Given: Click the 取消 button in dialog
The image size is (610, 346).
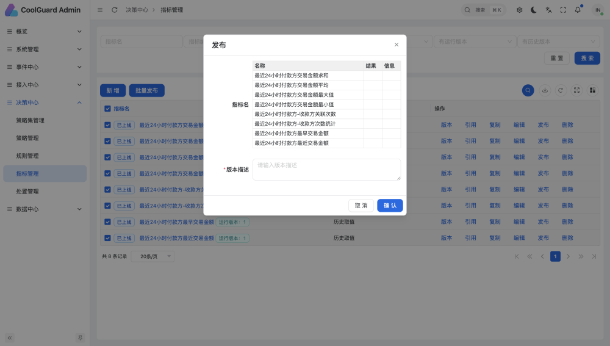Looking at the screenshot, I should point(361,206).
